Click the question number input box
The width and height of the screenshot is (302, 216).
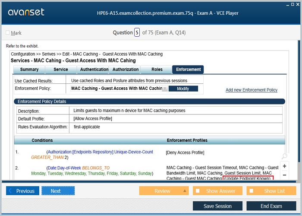tap(137, 32)
